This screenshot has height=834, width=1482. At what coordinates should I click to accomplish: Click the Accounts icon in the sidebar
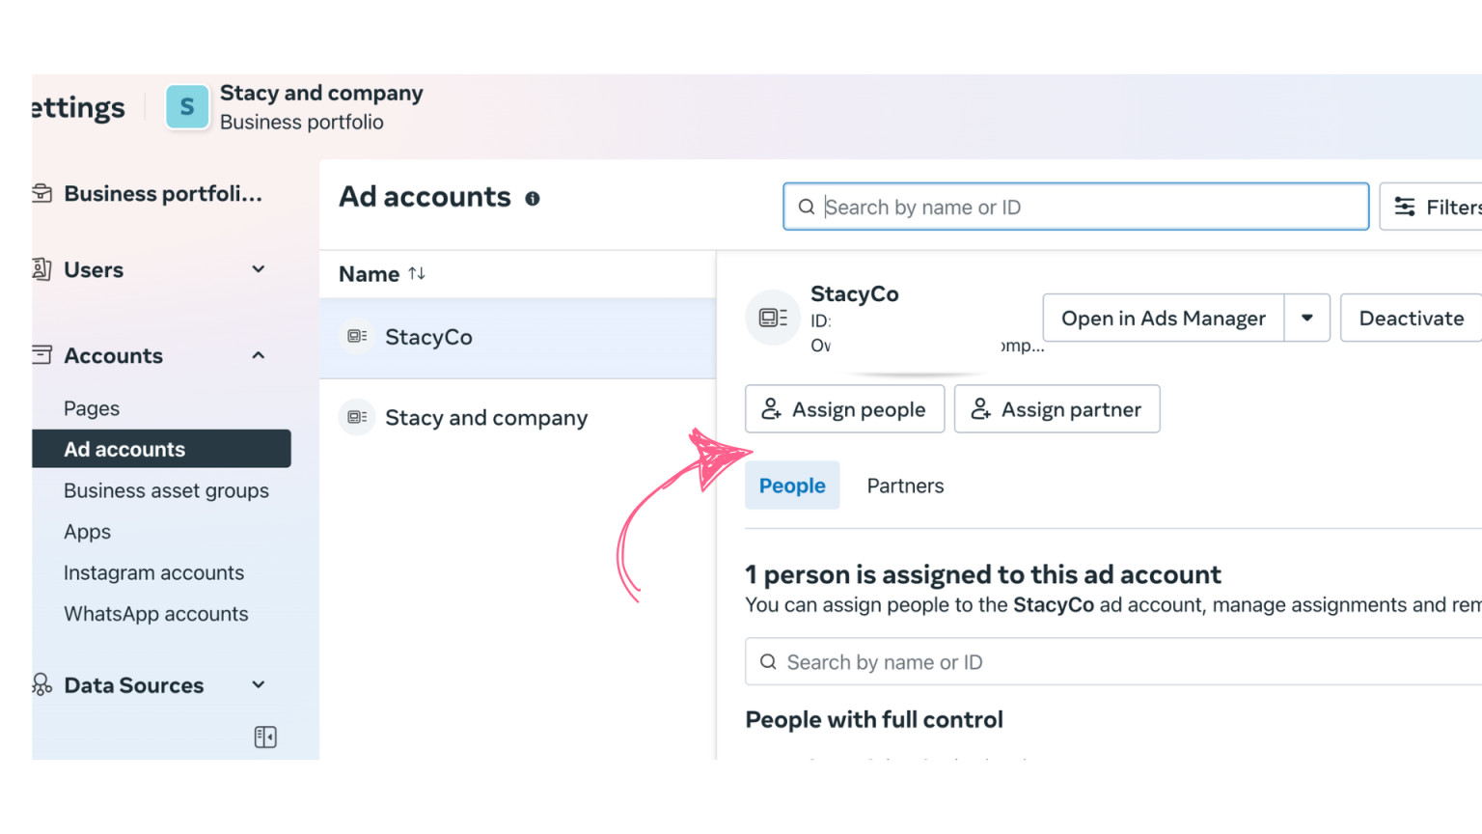tap(42, 355)
